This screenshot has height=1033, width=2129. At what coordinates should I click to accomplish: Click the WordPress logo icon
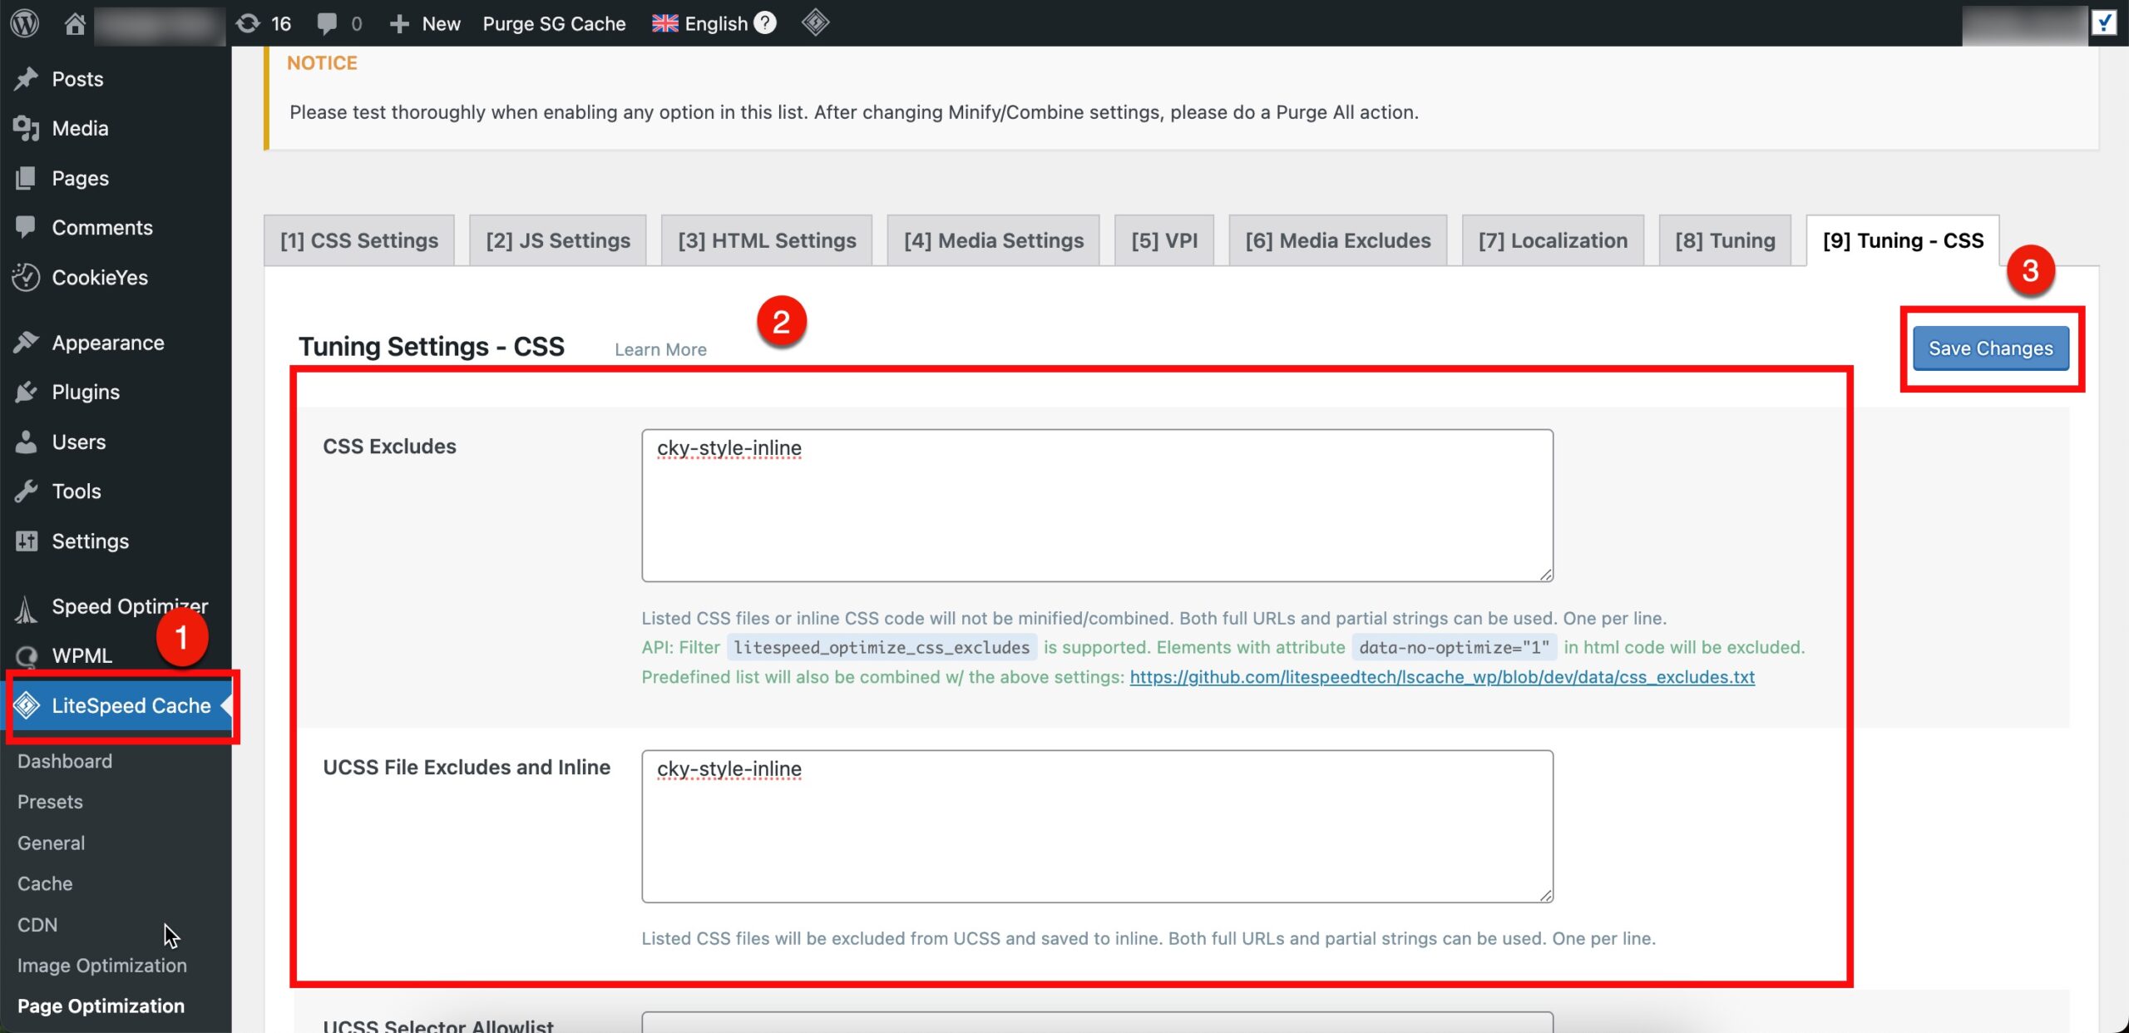25,22
